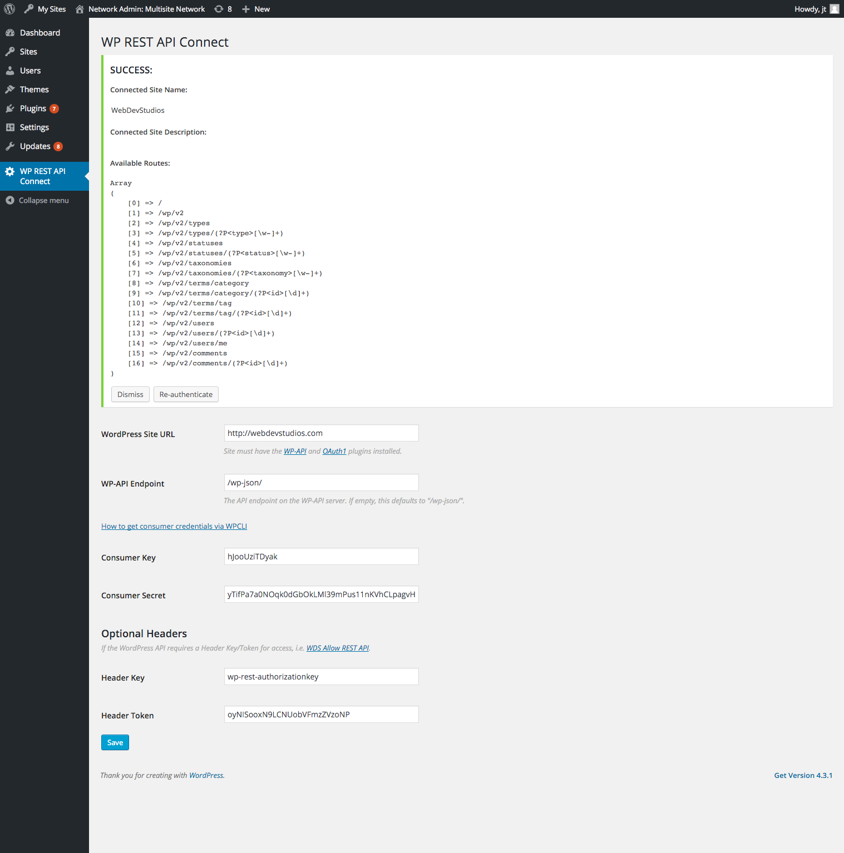The width and height of the screenshot is (844, 853).
Task: Focus the Consumer Key field
Action: click(x=321, y=557)
